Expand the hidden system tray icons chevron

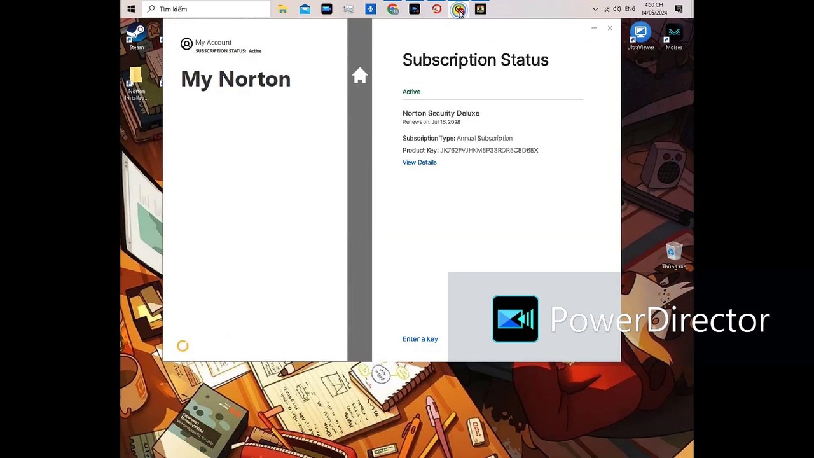tap(595, 9)
